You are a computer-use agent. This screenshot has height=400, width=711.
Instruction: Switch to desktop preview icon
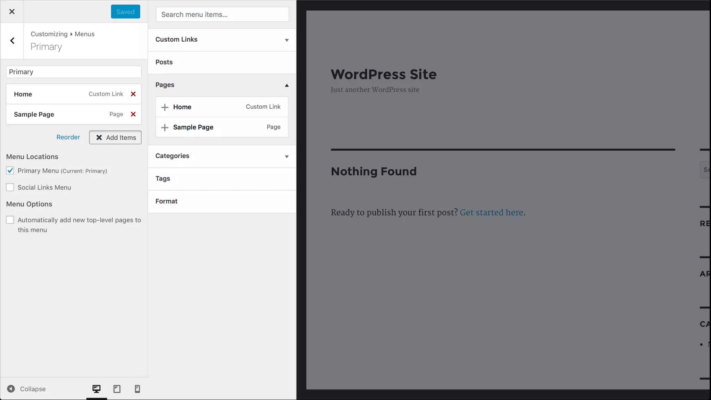pyautogui.click(x=97, y=389)
